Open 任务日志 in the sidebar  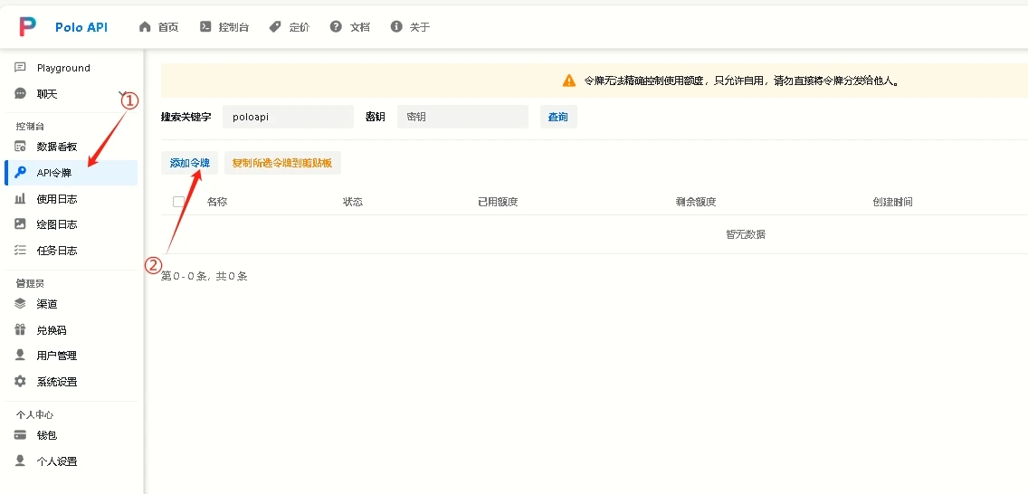71,251
